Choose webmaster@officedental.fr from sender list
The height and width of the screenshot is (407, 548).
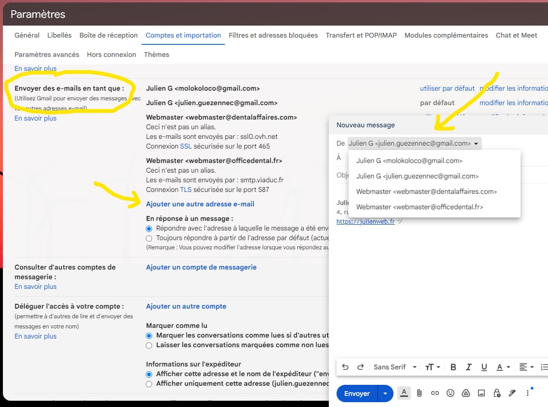(x=419, y=207)
